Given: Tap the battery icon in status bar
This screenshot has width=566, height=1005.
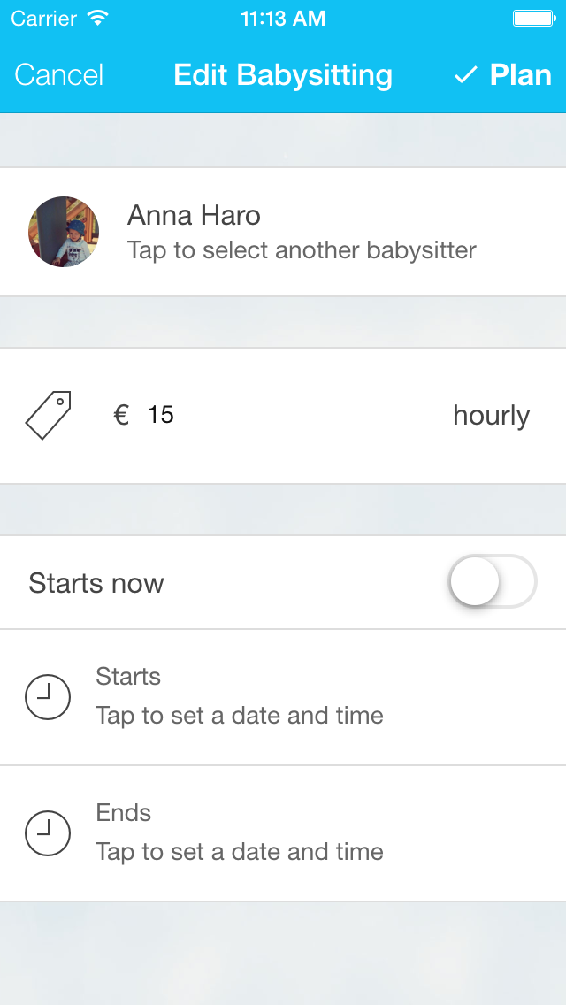Looking at the screenshot, I should [x=533, y=18].
